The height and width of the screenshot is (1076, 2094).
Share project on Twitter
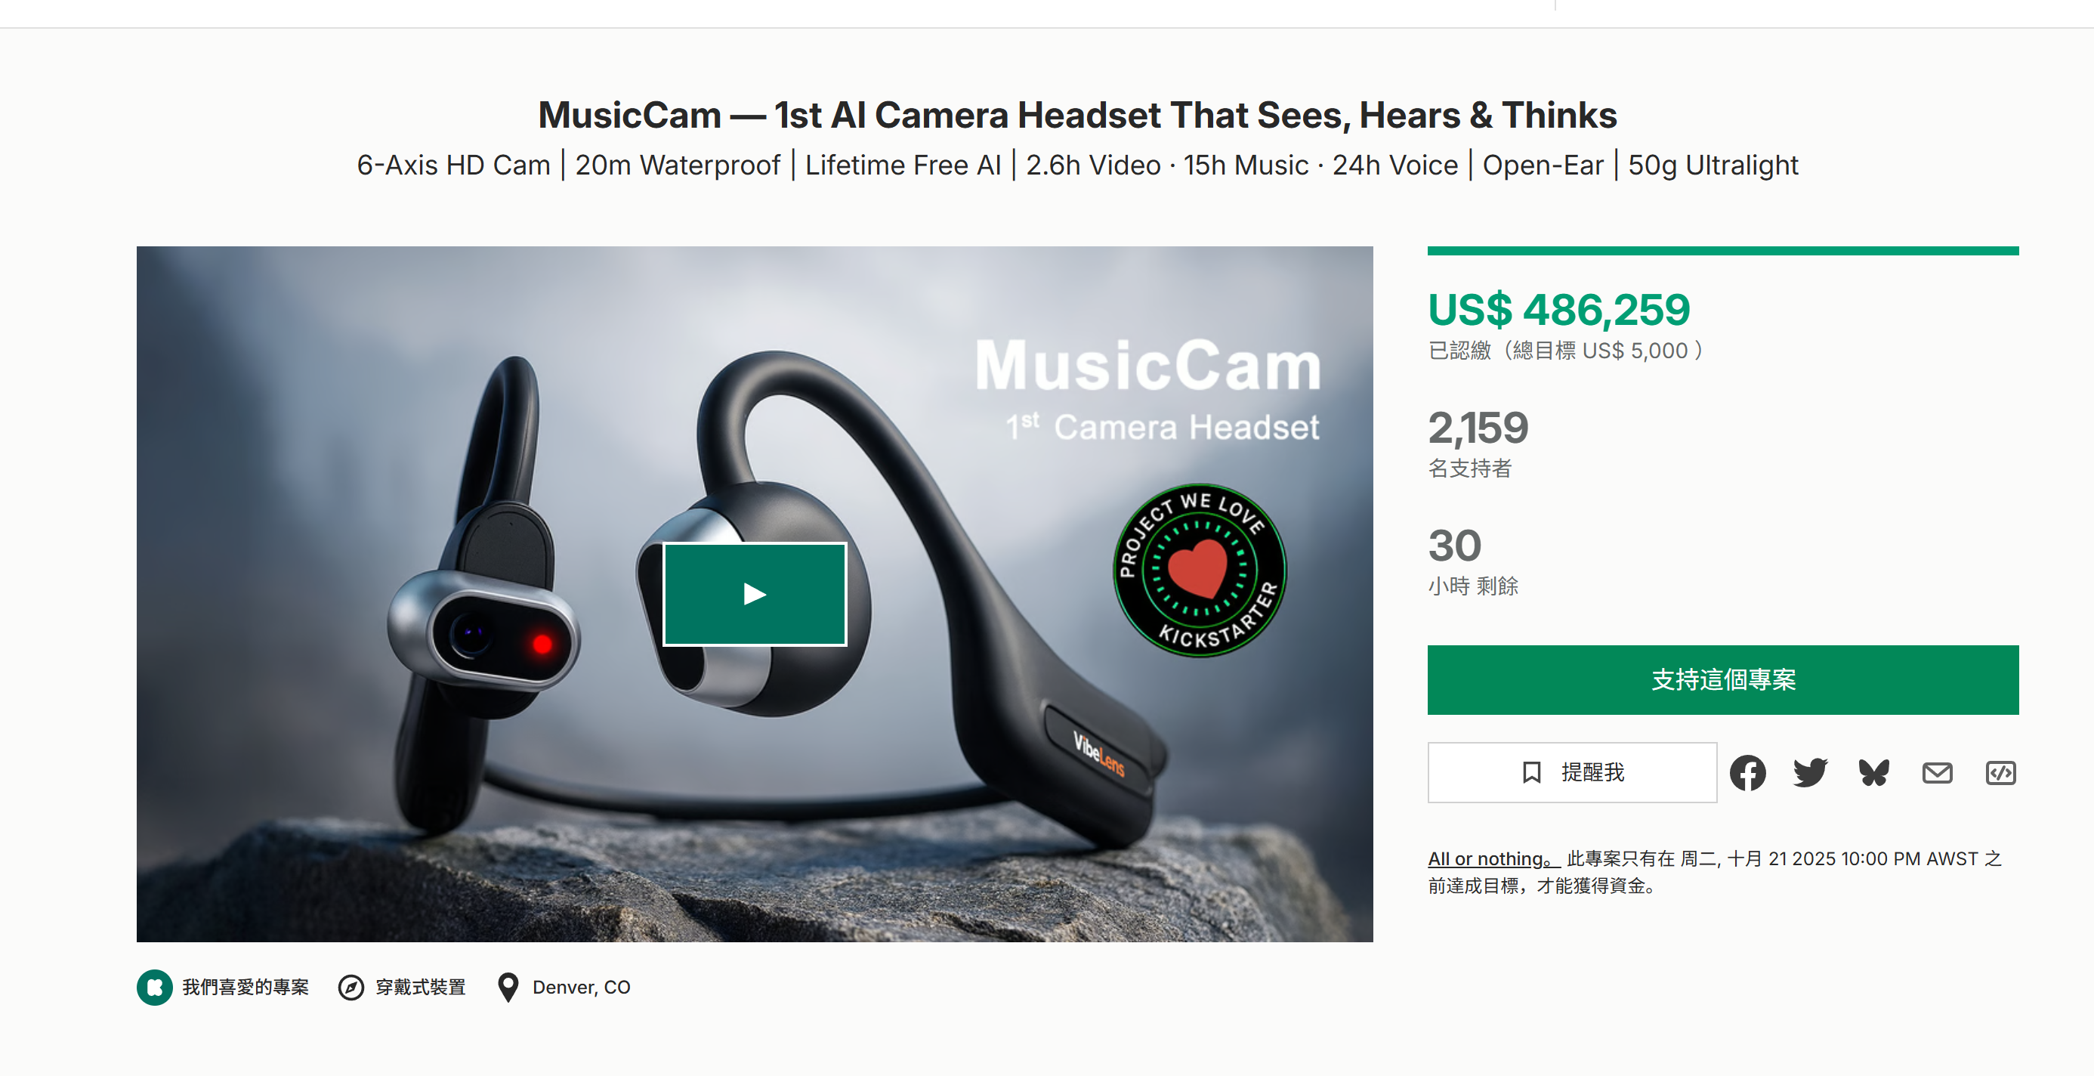click(1810, 773)
